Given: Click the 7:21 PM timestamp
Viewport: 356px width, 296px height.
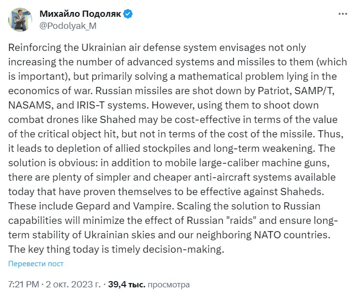Looking at the screenshot, I should pos(24,284).
